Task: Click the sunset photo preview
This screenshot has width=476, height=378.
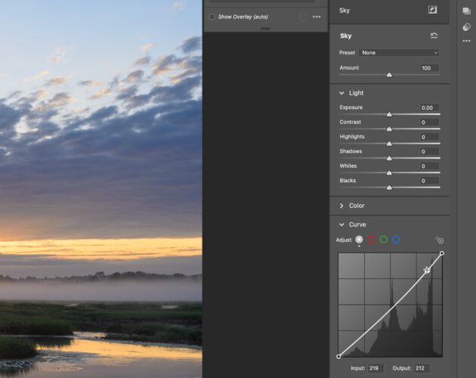Action: [101, 189]
